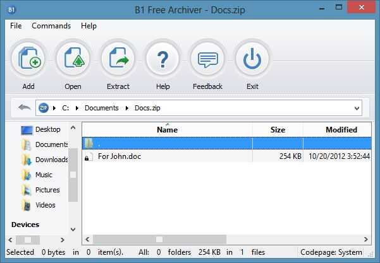
Task: Click sidebar vertical scrollbar thumb
Action: 73,175
